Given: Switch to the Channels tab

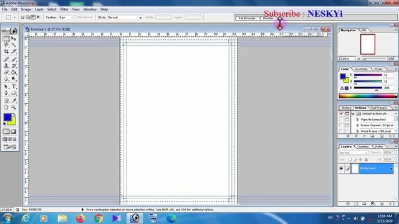Looking at the screenshot, I should point(363,147).
